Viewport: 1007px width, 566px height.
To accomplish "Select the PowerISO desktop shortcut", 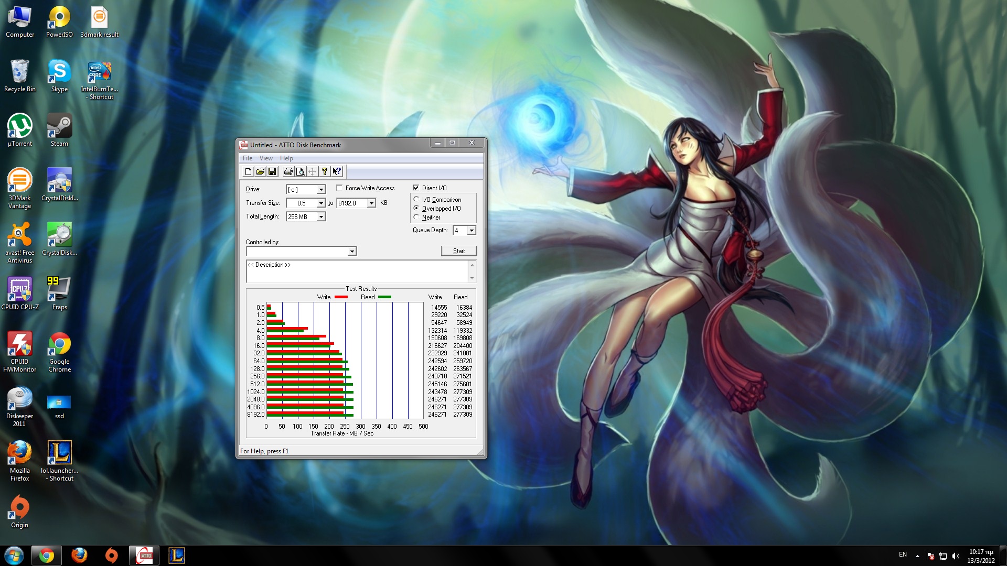I will (x=59, y=22).
